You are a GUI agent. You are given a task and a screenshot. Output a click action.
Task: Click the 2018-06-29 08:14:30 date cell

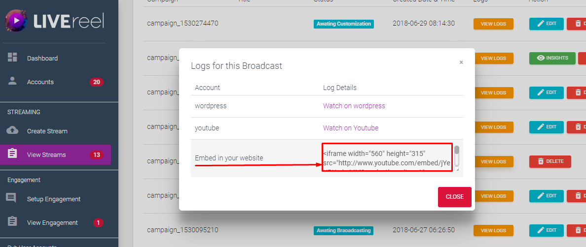[x=424, y=24]
